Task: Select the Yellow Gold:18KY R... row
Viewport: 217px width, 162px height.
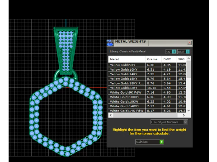Action: point(147,83)
